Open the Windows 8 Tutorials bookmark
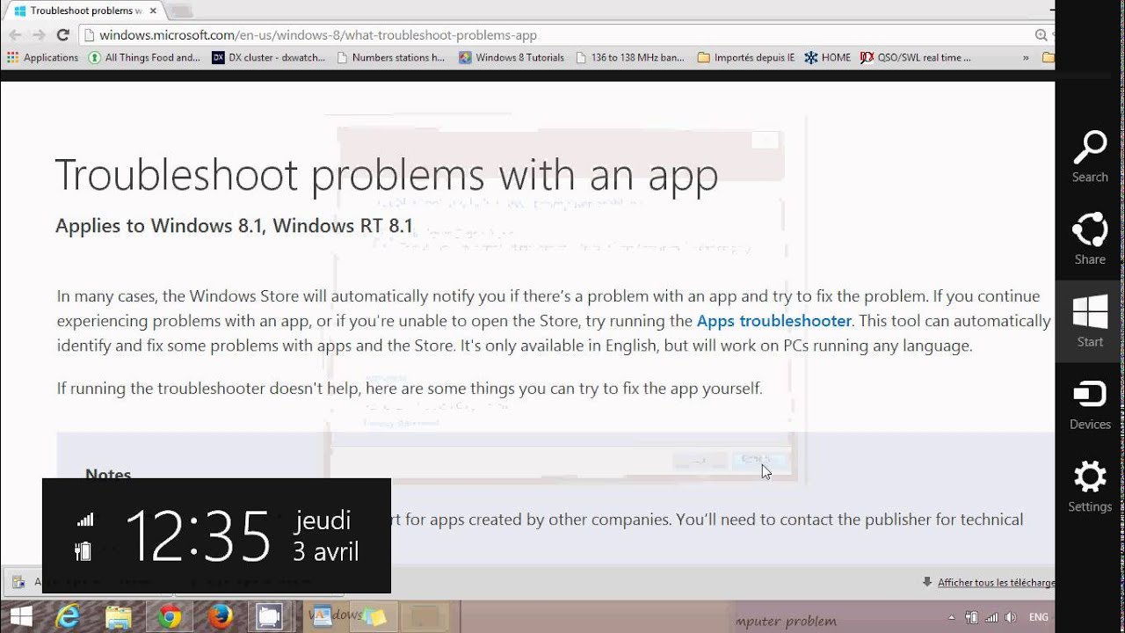This screenshot has width=1125, height=633. click(512, 57)
